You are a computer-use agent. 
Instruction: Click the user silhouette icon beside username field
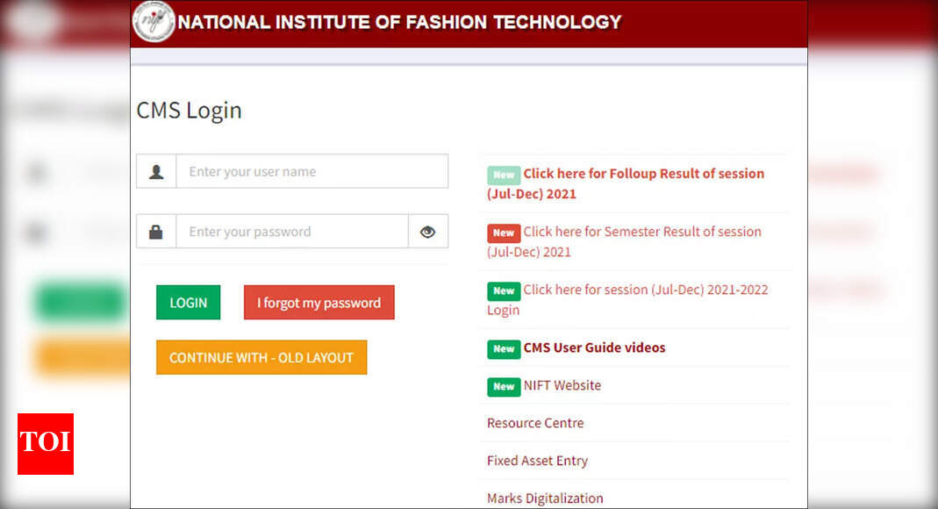click(156, 170)
